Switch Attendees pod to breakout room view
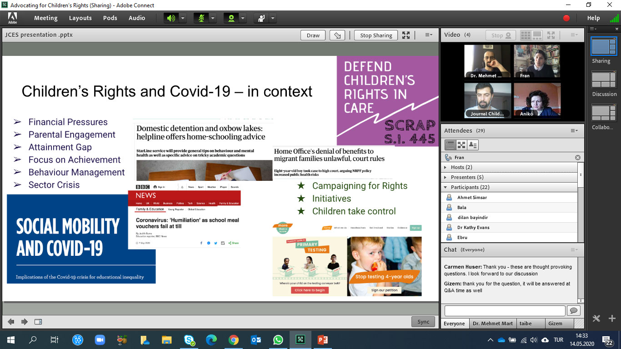Viewport: 621px width, 349px height. pyautogui.click(x=461, y=145)
